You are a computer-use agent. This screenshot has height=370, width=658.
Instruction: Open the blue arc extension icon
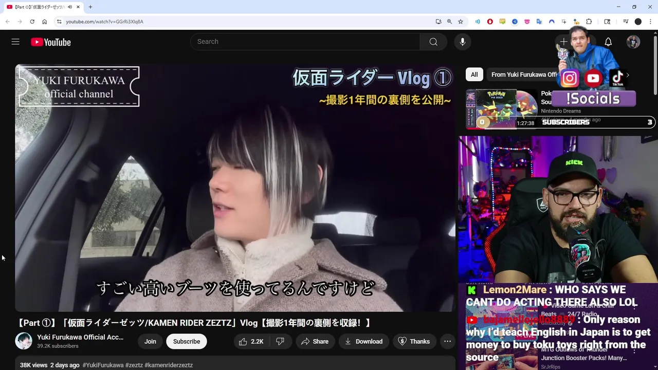pyautogui.click(x=552, y=22)
